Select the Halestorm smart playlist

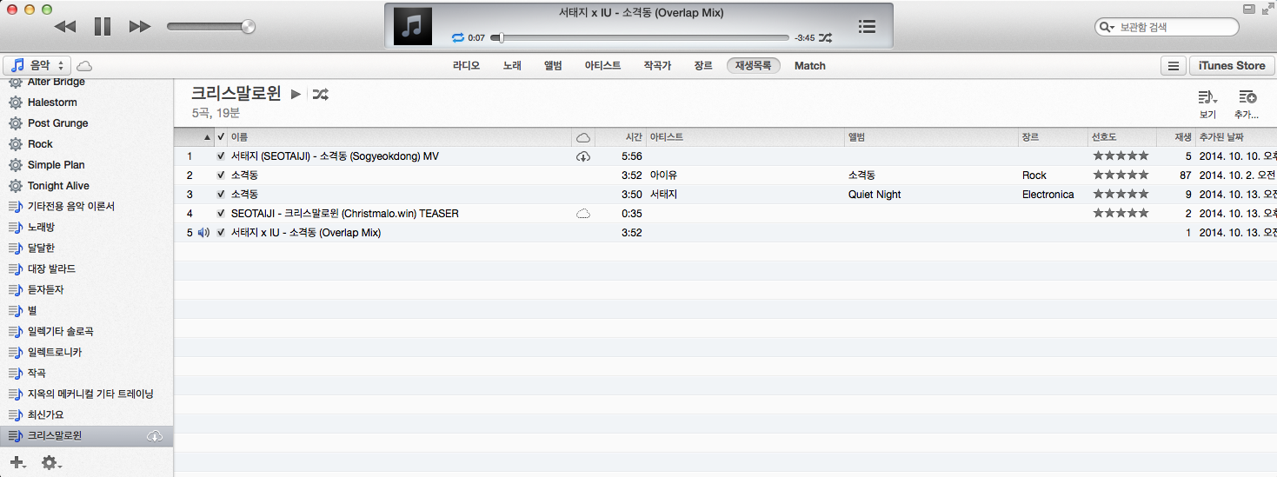pos(52,103)
